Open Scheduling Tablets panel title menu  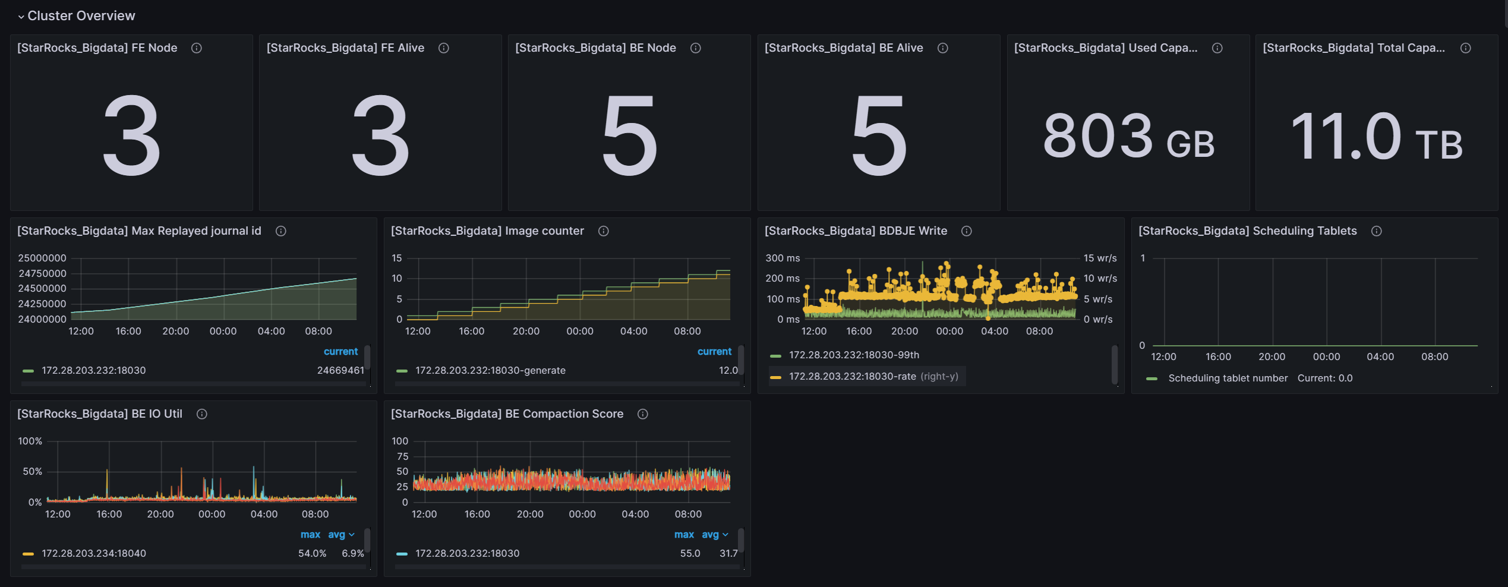point(1248,231)
